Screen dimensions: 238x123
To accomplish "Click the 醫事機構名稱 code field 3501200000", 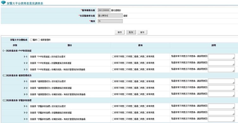I will click(x=104, y=10).
